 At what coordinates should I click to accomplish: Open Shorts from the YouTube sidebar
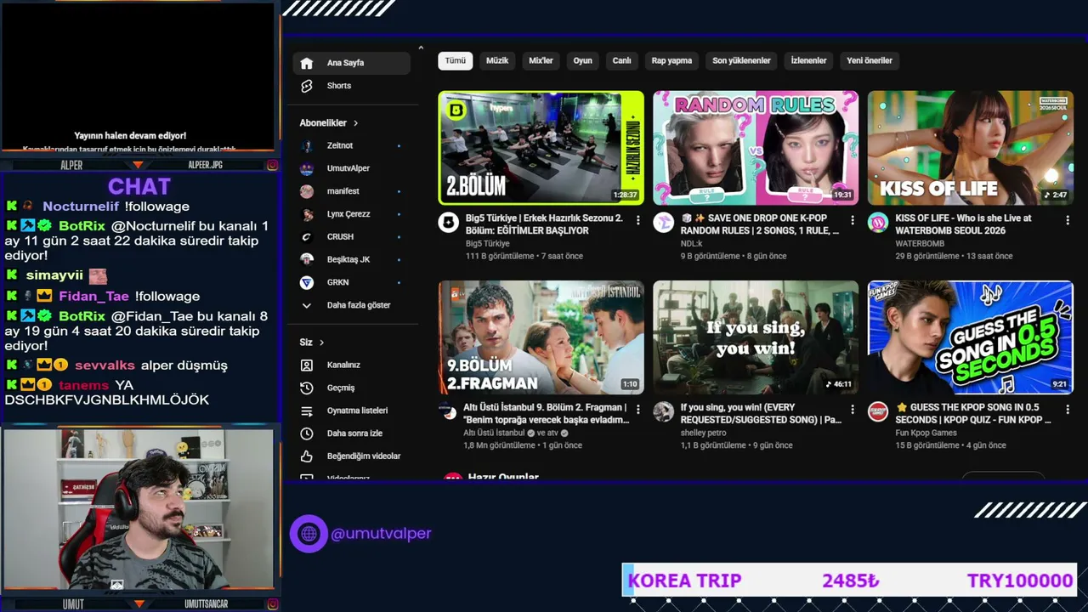[352, 86]
